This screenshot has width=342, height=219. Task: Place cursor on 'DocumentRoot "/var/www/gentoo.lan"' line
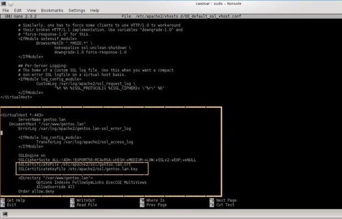[x=47, y=124]
